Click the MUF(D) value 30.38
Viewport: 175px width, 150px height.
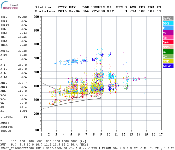point(22,51)
